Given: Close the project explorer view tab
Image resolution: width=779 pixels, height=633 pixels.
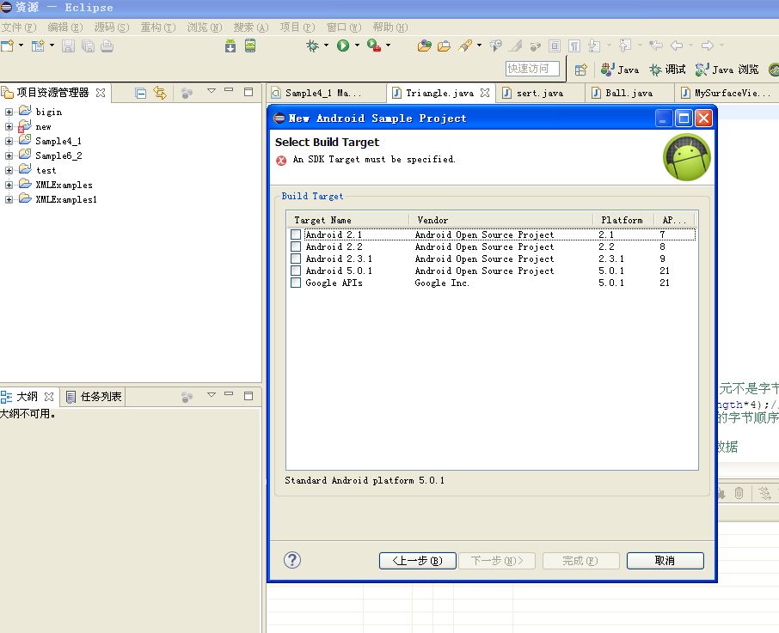Looking at the screenshot, I should [x=101, y=93].
